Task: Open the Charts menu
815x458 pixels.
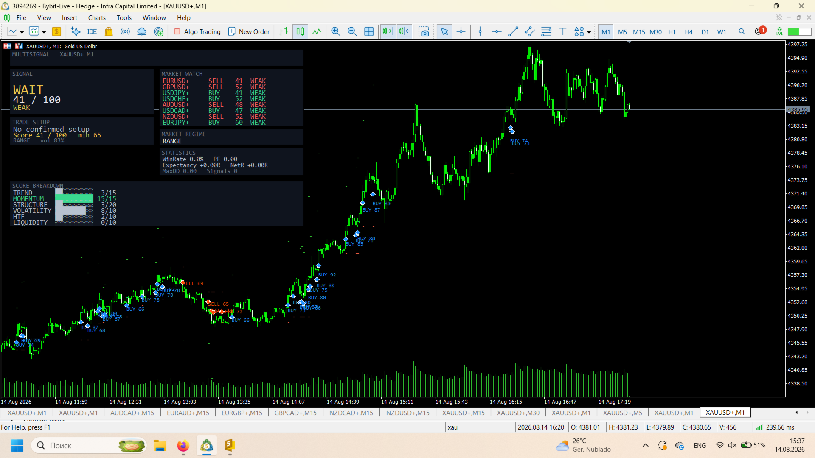Action: point(97,17)
